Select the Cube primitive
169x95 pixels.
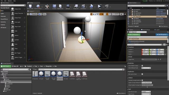pyautogui.click(x=18, y=31)
